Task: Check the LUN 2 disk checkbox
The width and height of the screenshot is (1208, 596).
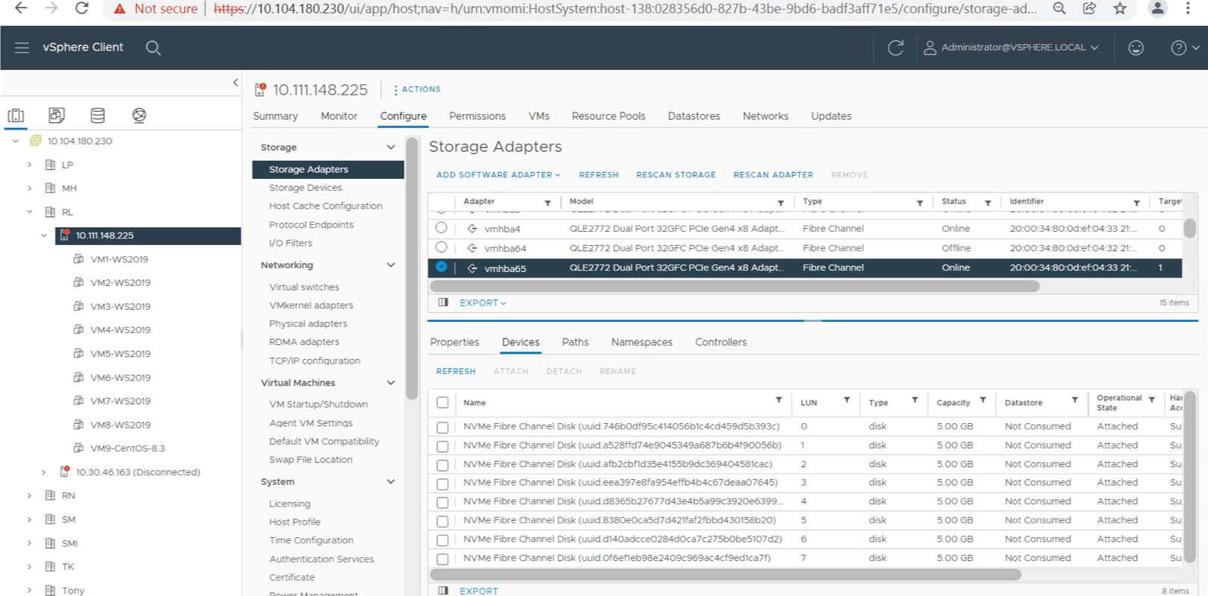Action: (442, 465)
